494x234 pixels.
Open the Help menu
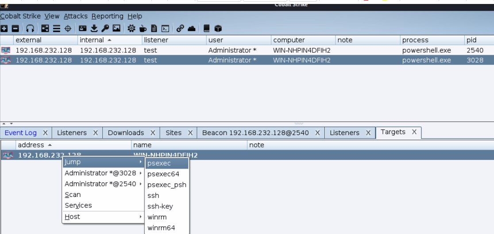[x=135, y=16]
